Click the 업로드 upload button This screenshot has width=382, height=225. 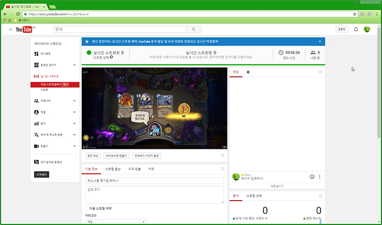tap(342, 29)
